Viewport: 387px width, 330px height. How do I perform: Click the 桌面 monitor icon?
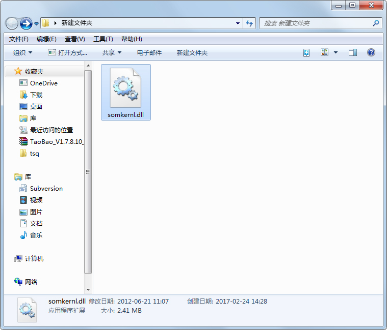tap(23, 107)
